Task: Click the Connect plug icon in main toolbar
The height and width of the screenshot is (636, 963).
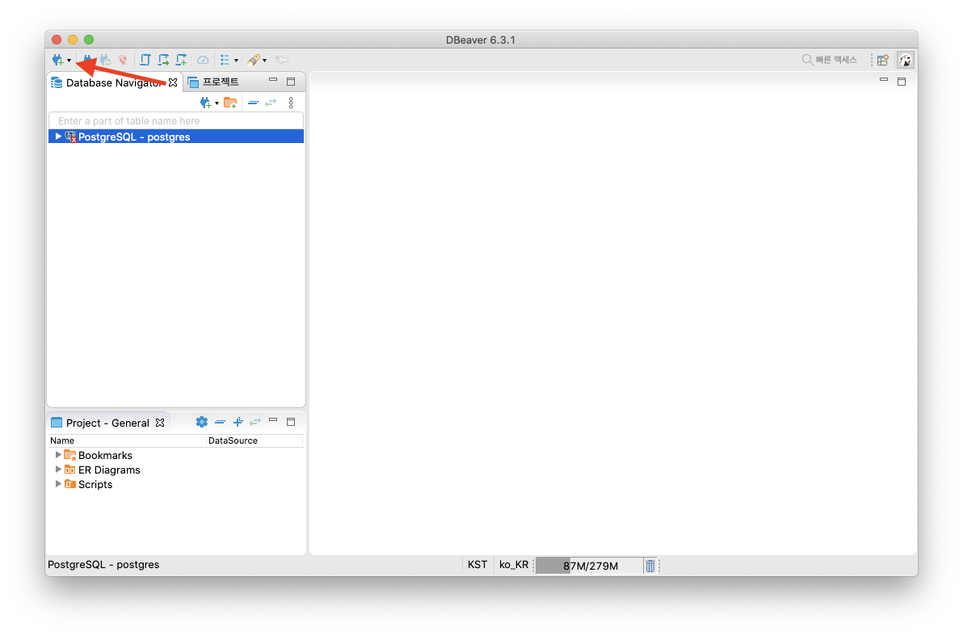Action: [88, 60]
